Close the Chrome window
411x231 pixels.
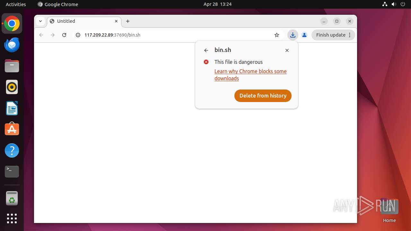350,21
